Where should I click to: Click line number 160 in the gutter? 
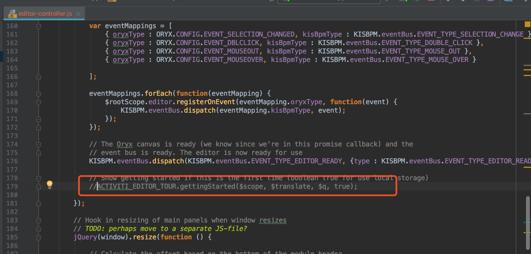(x=12, y=26)
